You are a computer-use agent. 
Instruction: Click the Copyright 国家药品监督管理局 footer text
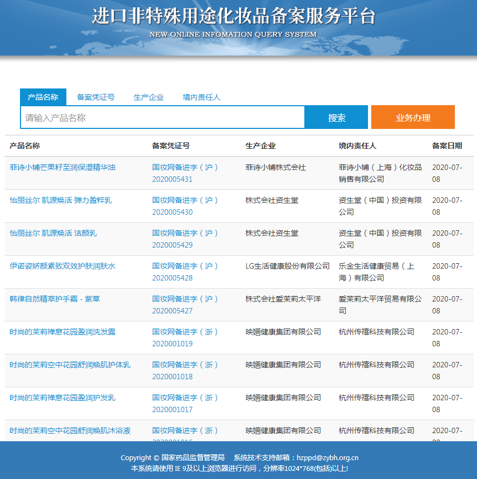(x=173, y=457)
